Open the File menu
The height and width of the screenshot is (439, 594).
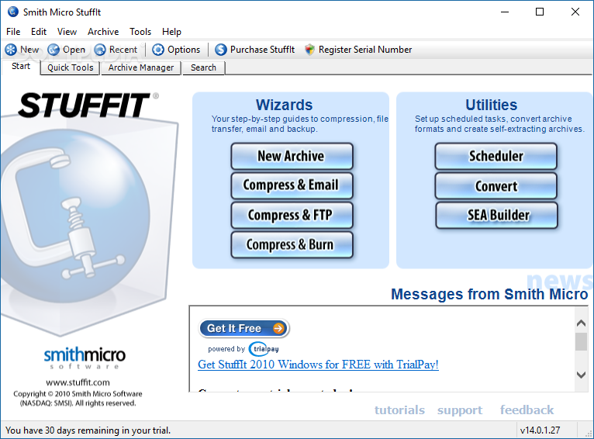point(13,32)
